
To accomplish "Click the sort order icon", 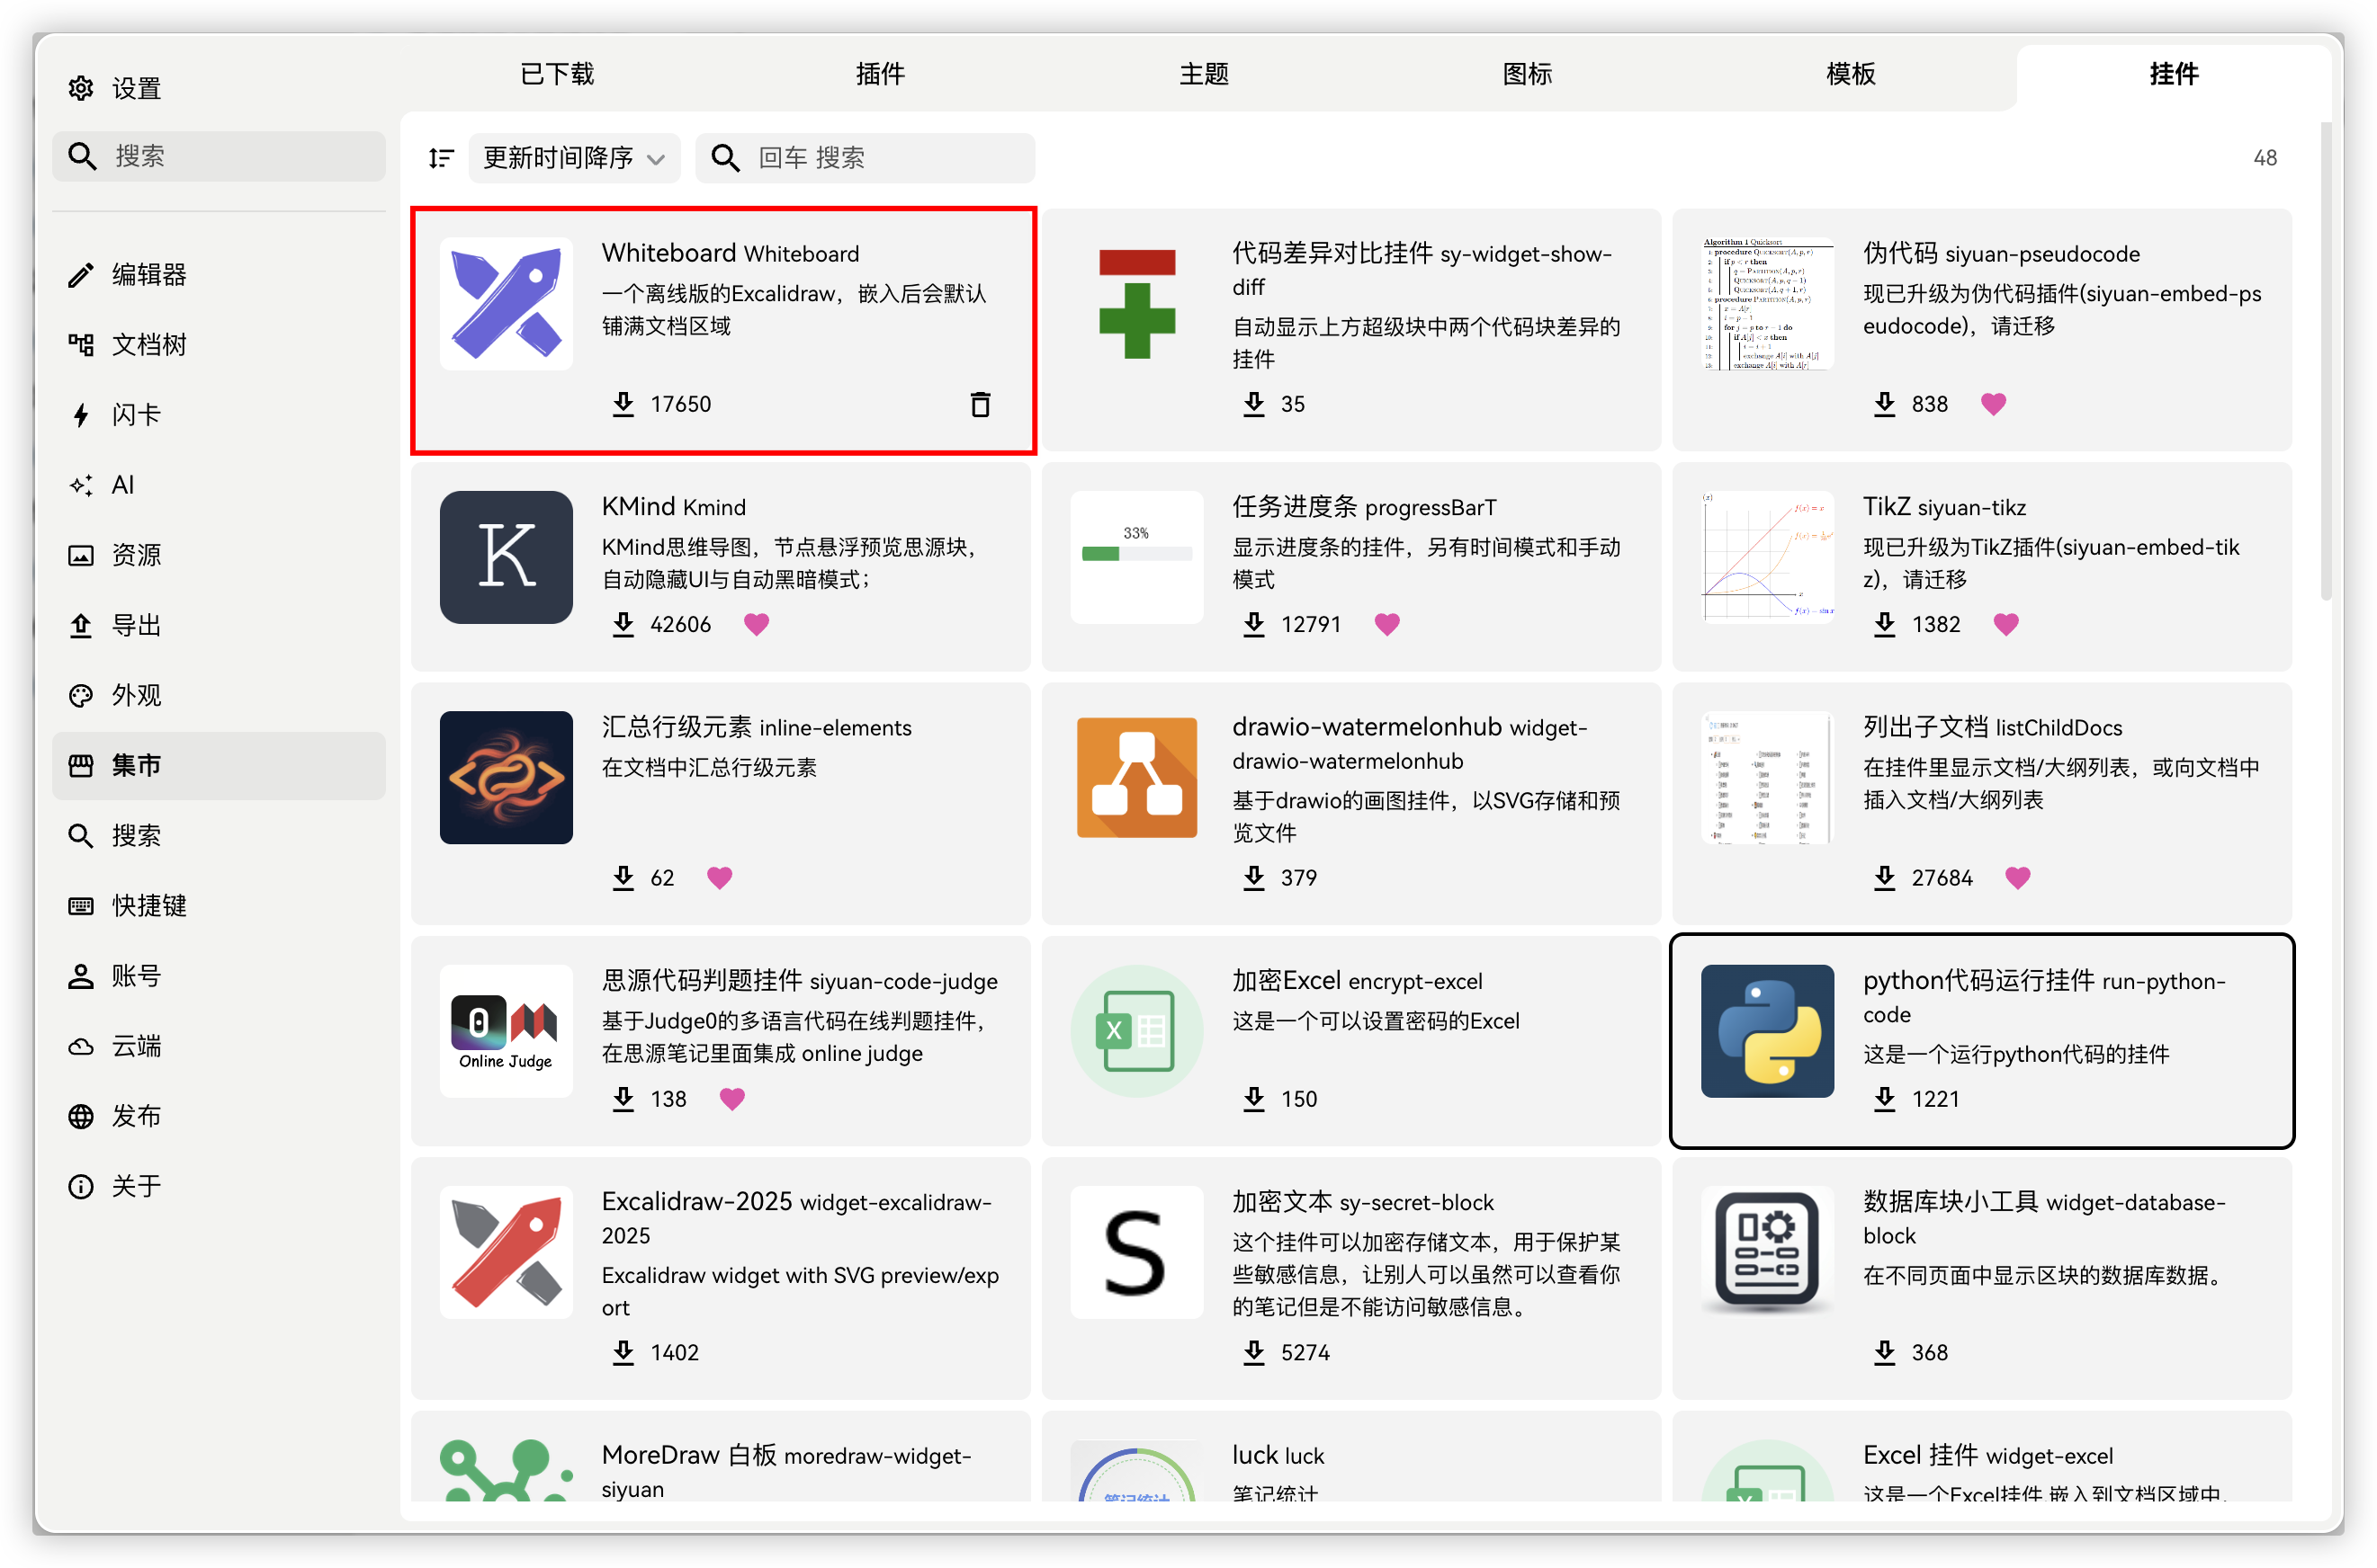I will pos(440,158).
